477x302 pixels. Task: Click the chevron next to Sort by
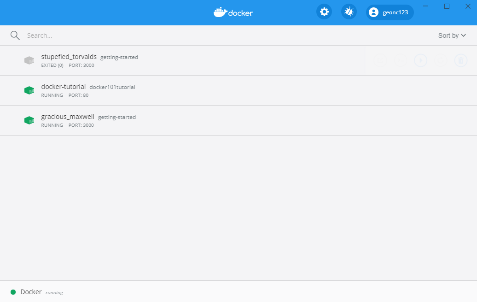463,36
